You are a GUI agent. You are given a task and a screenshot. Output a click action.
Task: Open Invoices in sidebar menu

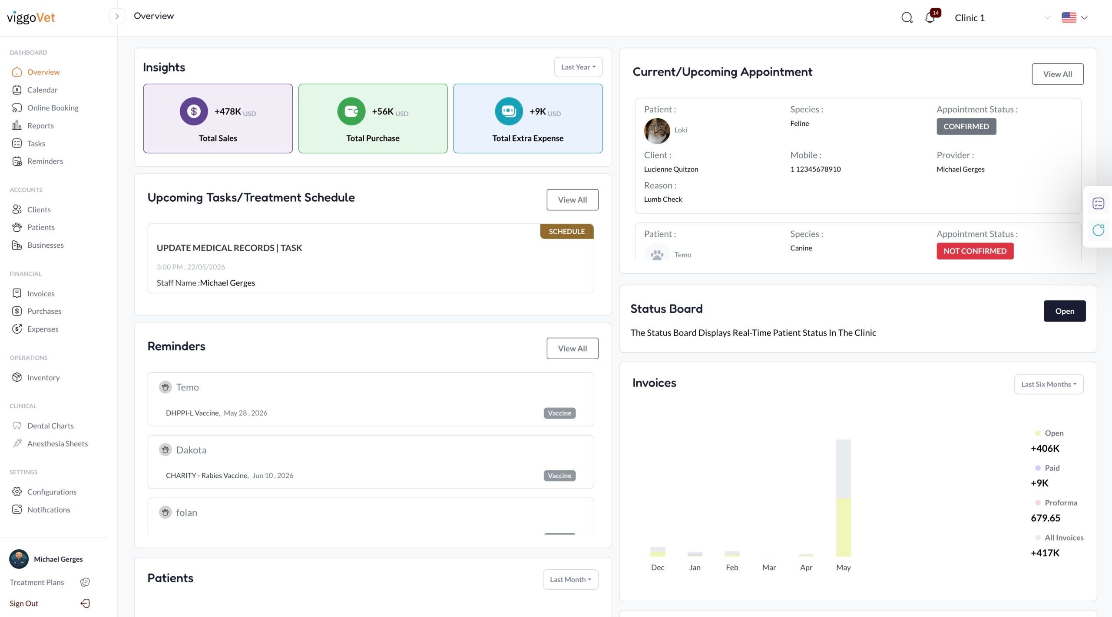pyautogui.click(x=41, y=293)
